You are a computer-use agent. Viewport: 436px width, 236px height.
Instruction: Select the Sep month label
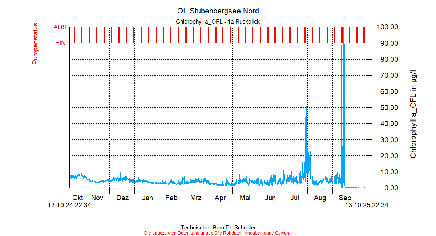pyautogui.click(x=345, y=198)
